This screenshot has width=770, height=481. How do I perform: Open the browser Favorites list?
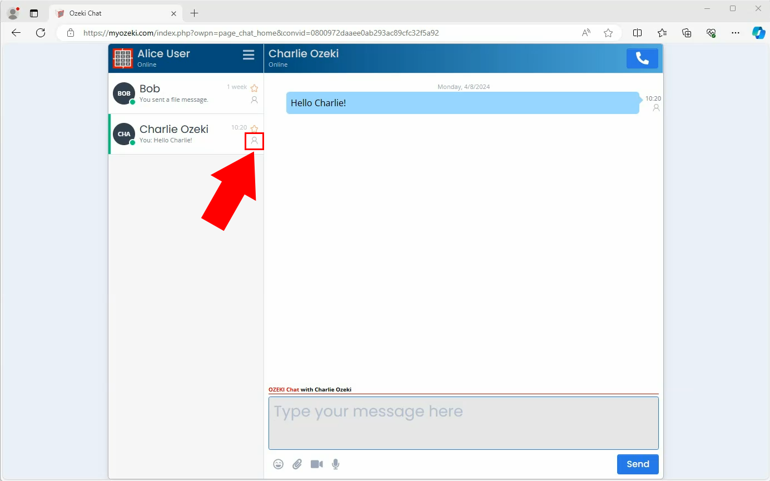[x=662, y=33]
